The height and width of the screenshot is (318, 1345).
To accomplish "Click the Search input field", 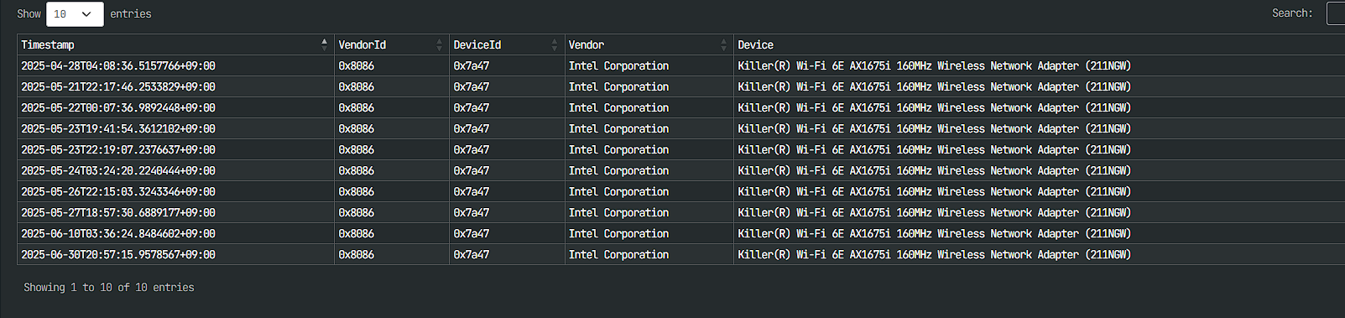I will 1336,13.
